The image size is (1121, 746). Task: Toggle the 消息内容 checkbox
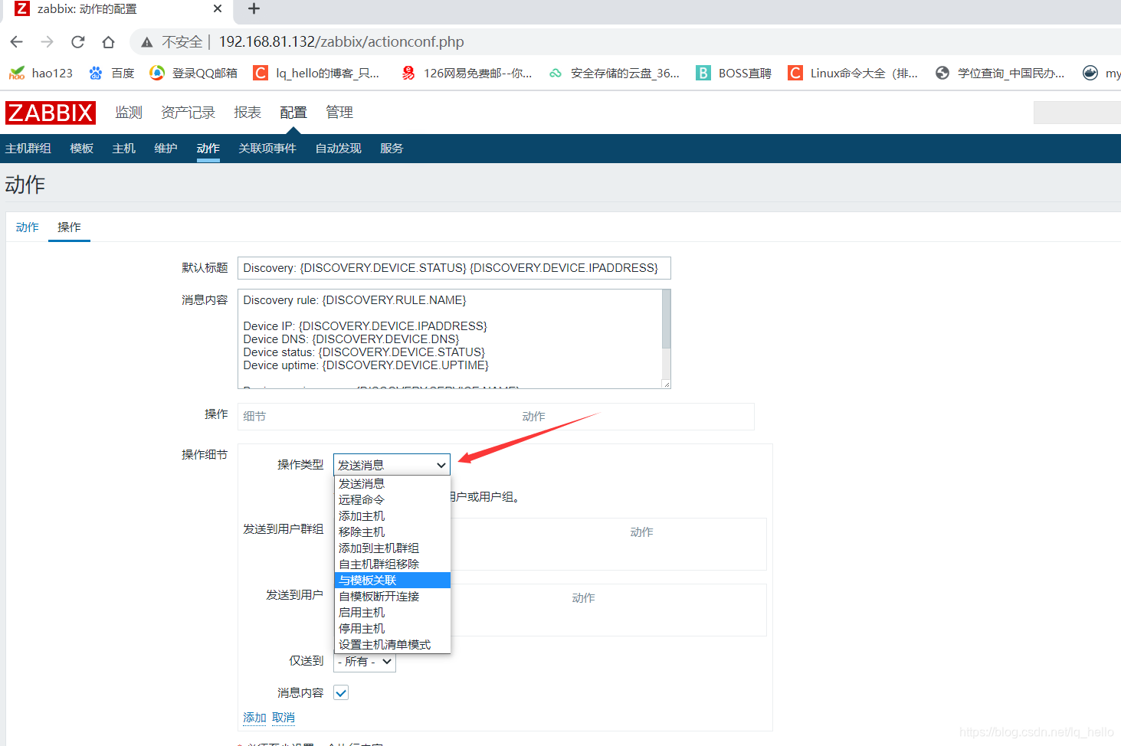(x=341, y=692)
